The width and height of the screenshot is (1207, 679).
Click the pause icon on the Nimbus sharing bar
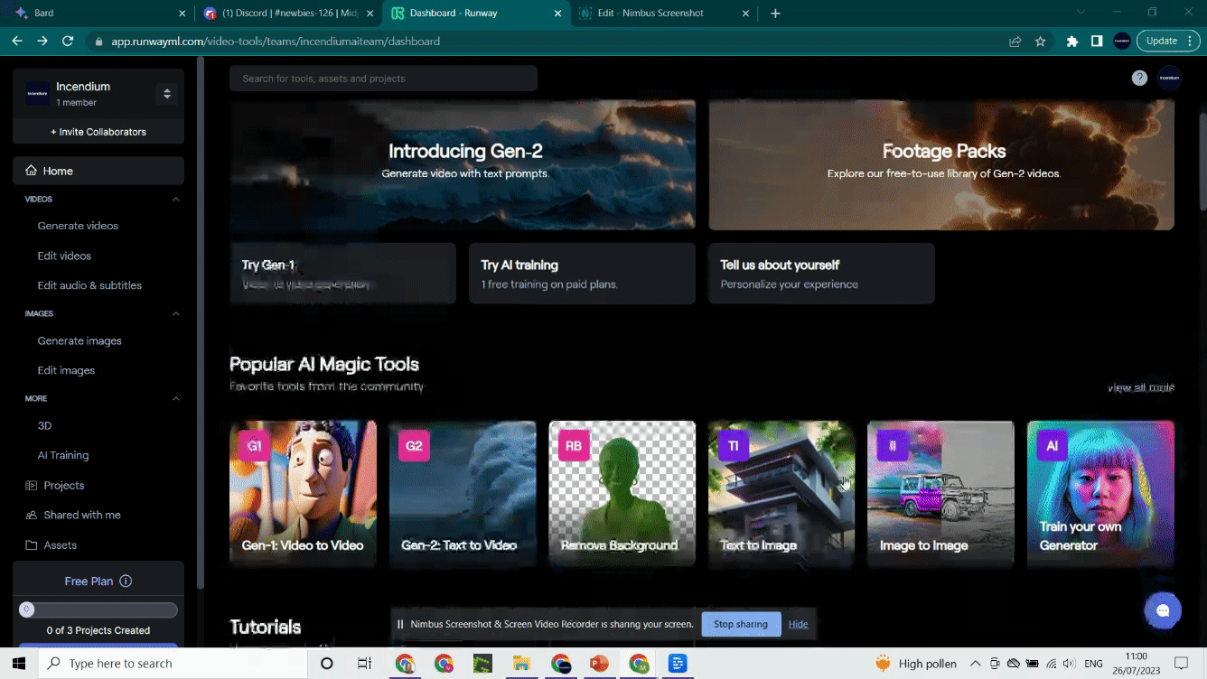(400, 624)
